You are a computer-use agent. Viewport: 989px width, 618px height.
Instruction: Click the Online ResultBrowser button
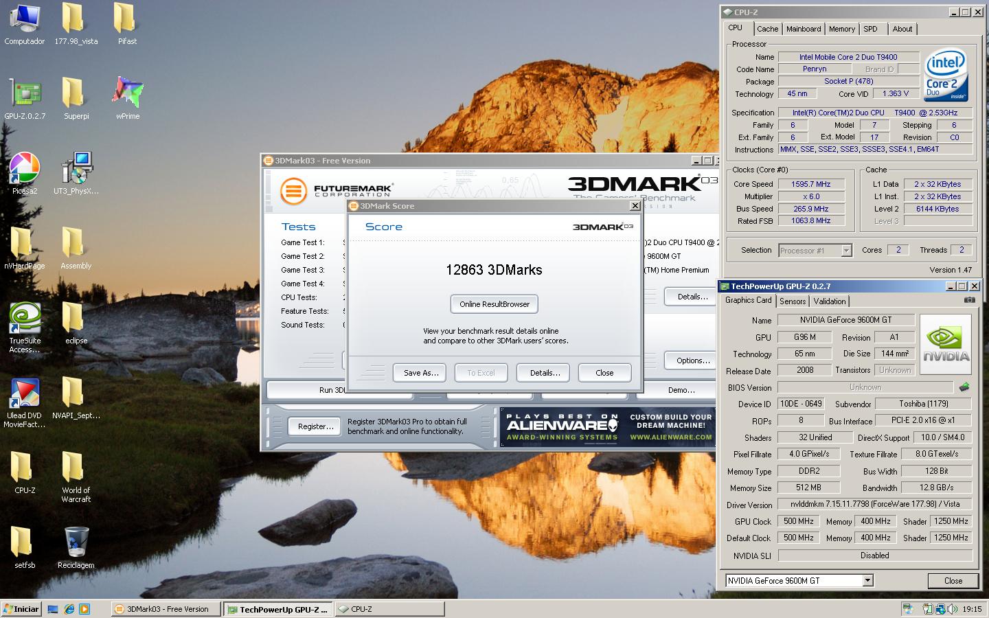pyautogui.click(x=494, y=304)
